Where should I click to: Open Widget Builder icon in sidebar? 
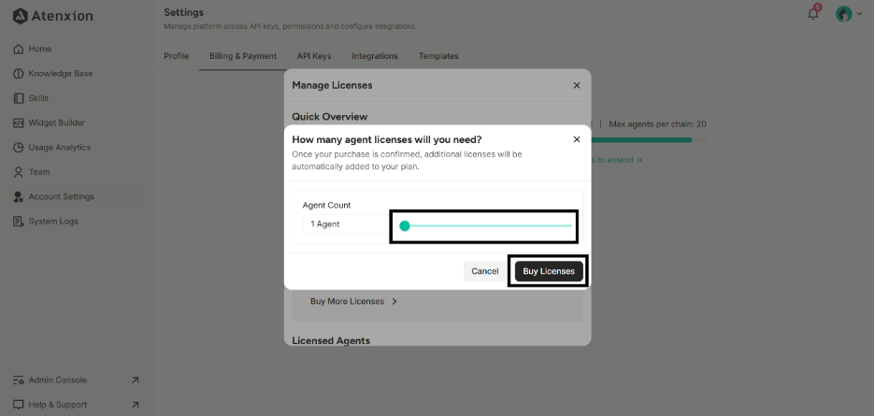(x=19, y=122)
